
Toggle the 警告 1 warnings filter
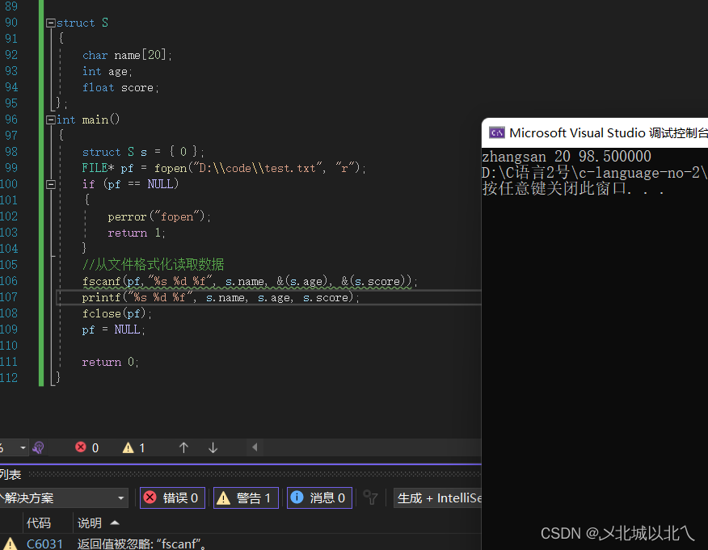(246, 498)
